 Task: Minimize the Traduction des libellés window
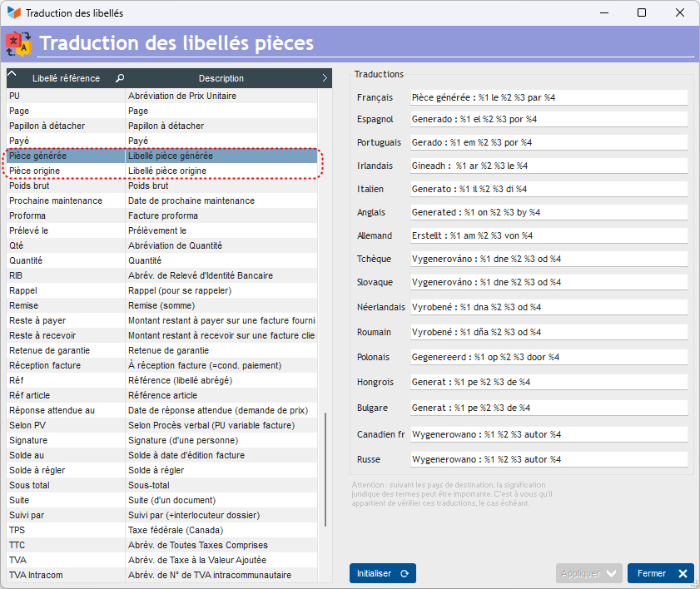[x=603, y=13]
